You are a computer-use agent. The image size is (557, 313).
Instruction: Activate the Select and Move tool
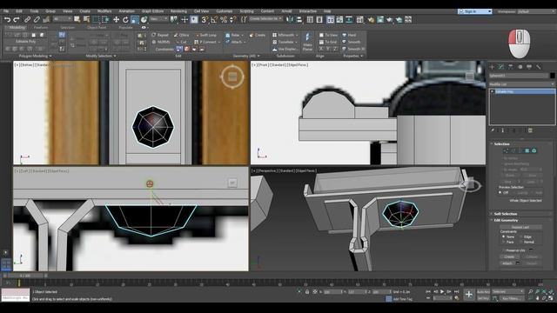pyautogui.click(x=116, y=20)
